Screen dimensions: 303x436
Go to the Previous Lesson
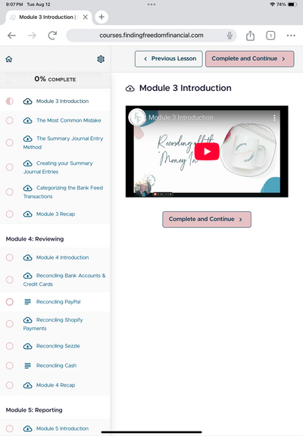(x=169, y=59)
